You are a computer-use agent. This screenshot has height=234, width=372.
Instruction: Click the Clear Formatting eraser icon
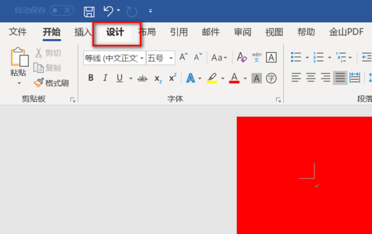click(x=242, y=58)
